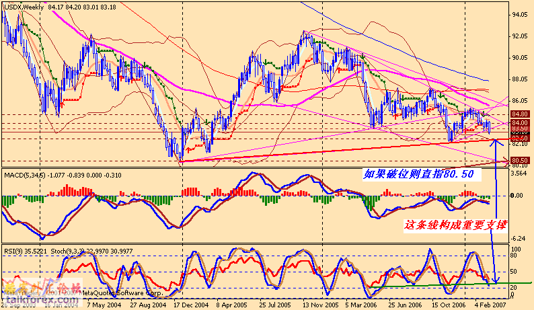
Task: Click the 27 Aug 2004 date label
Action: [148, 305]
